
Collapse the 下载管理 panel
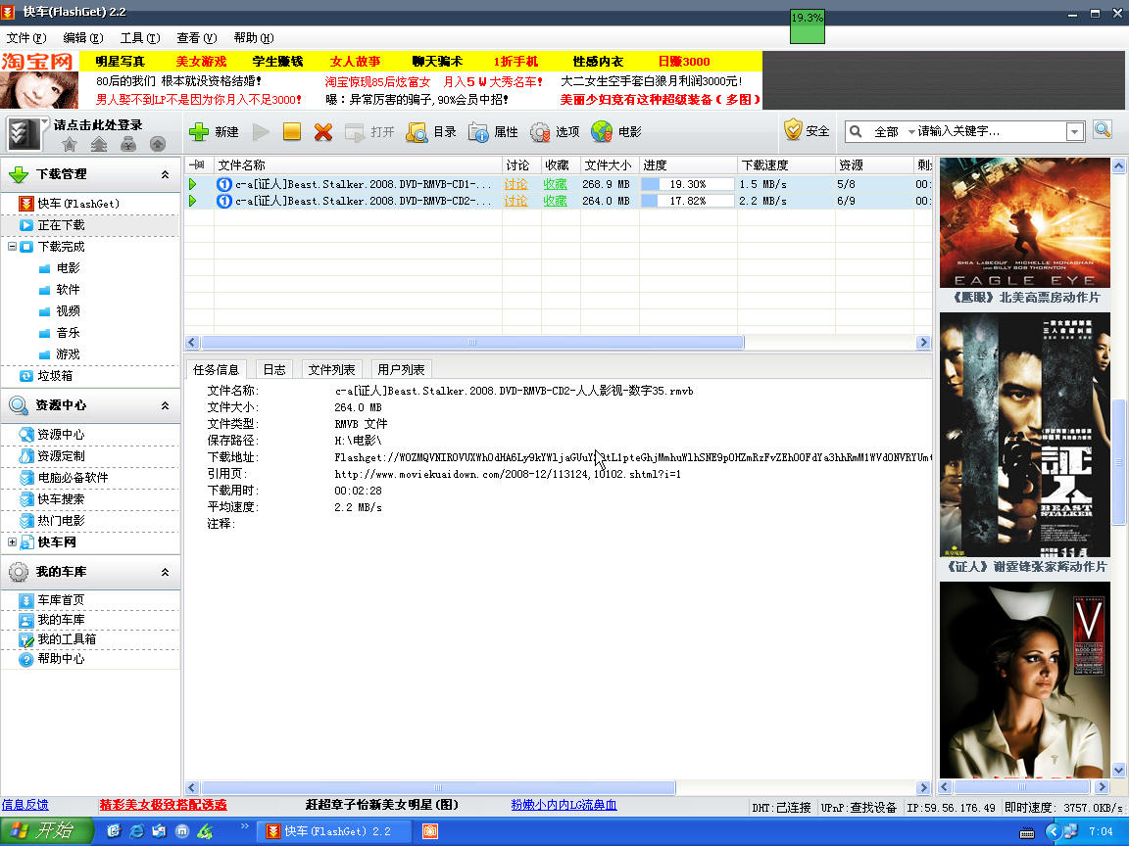[165, 175]
